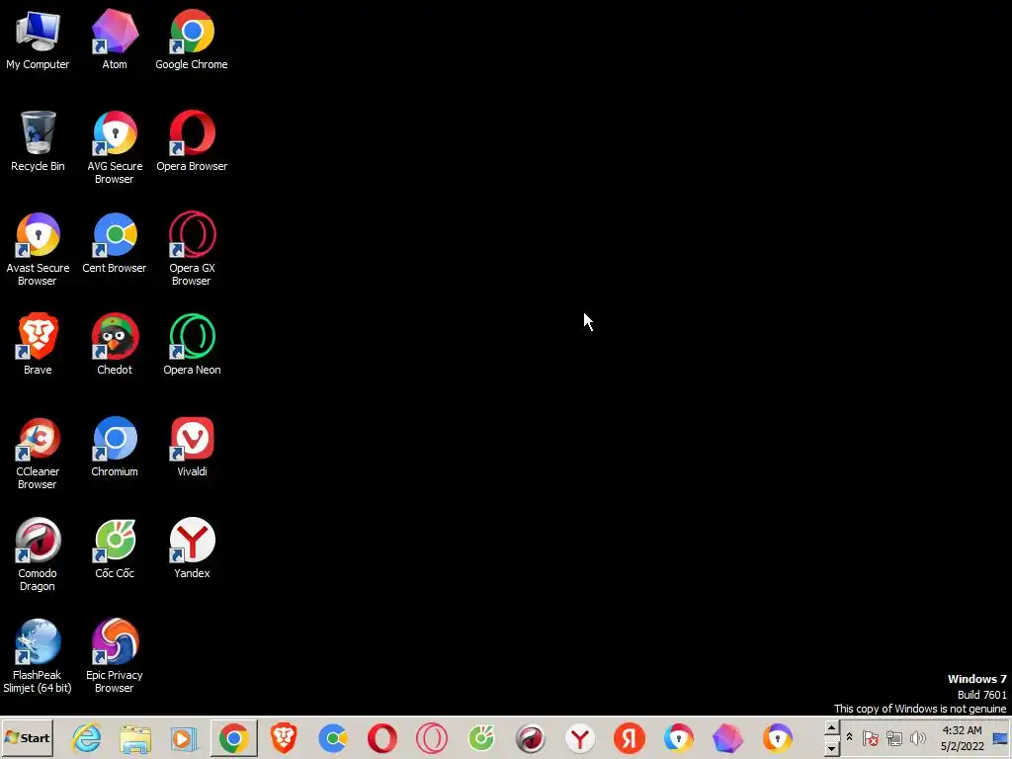Click the Google Chrome taskbar button

233,737
